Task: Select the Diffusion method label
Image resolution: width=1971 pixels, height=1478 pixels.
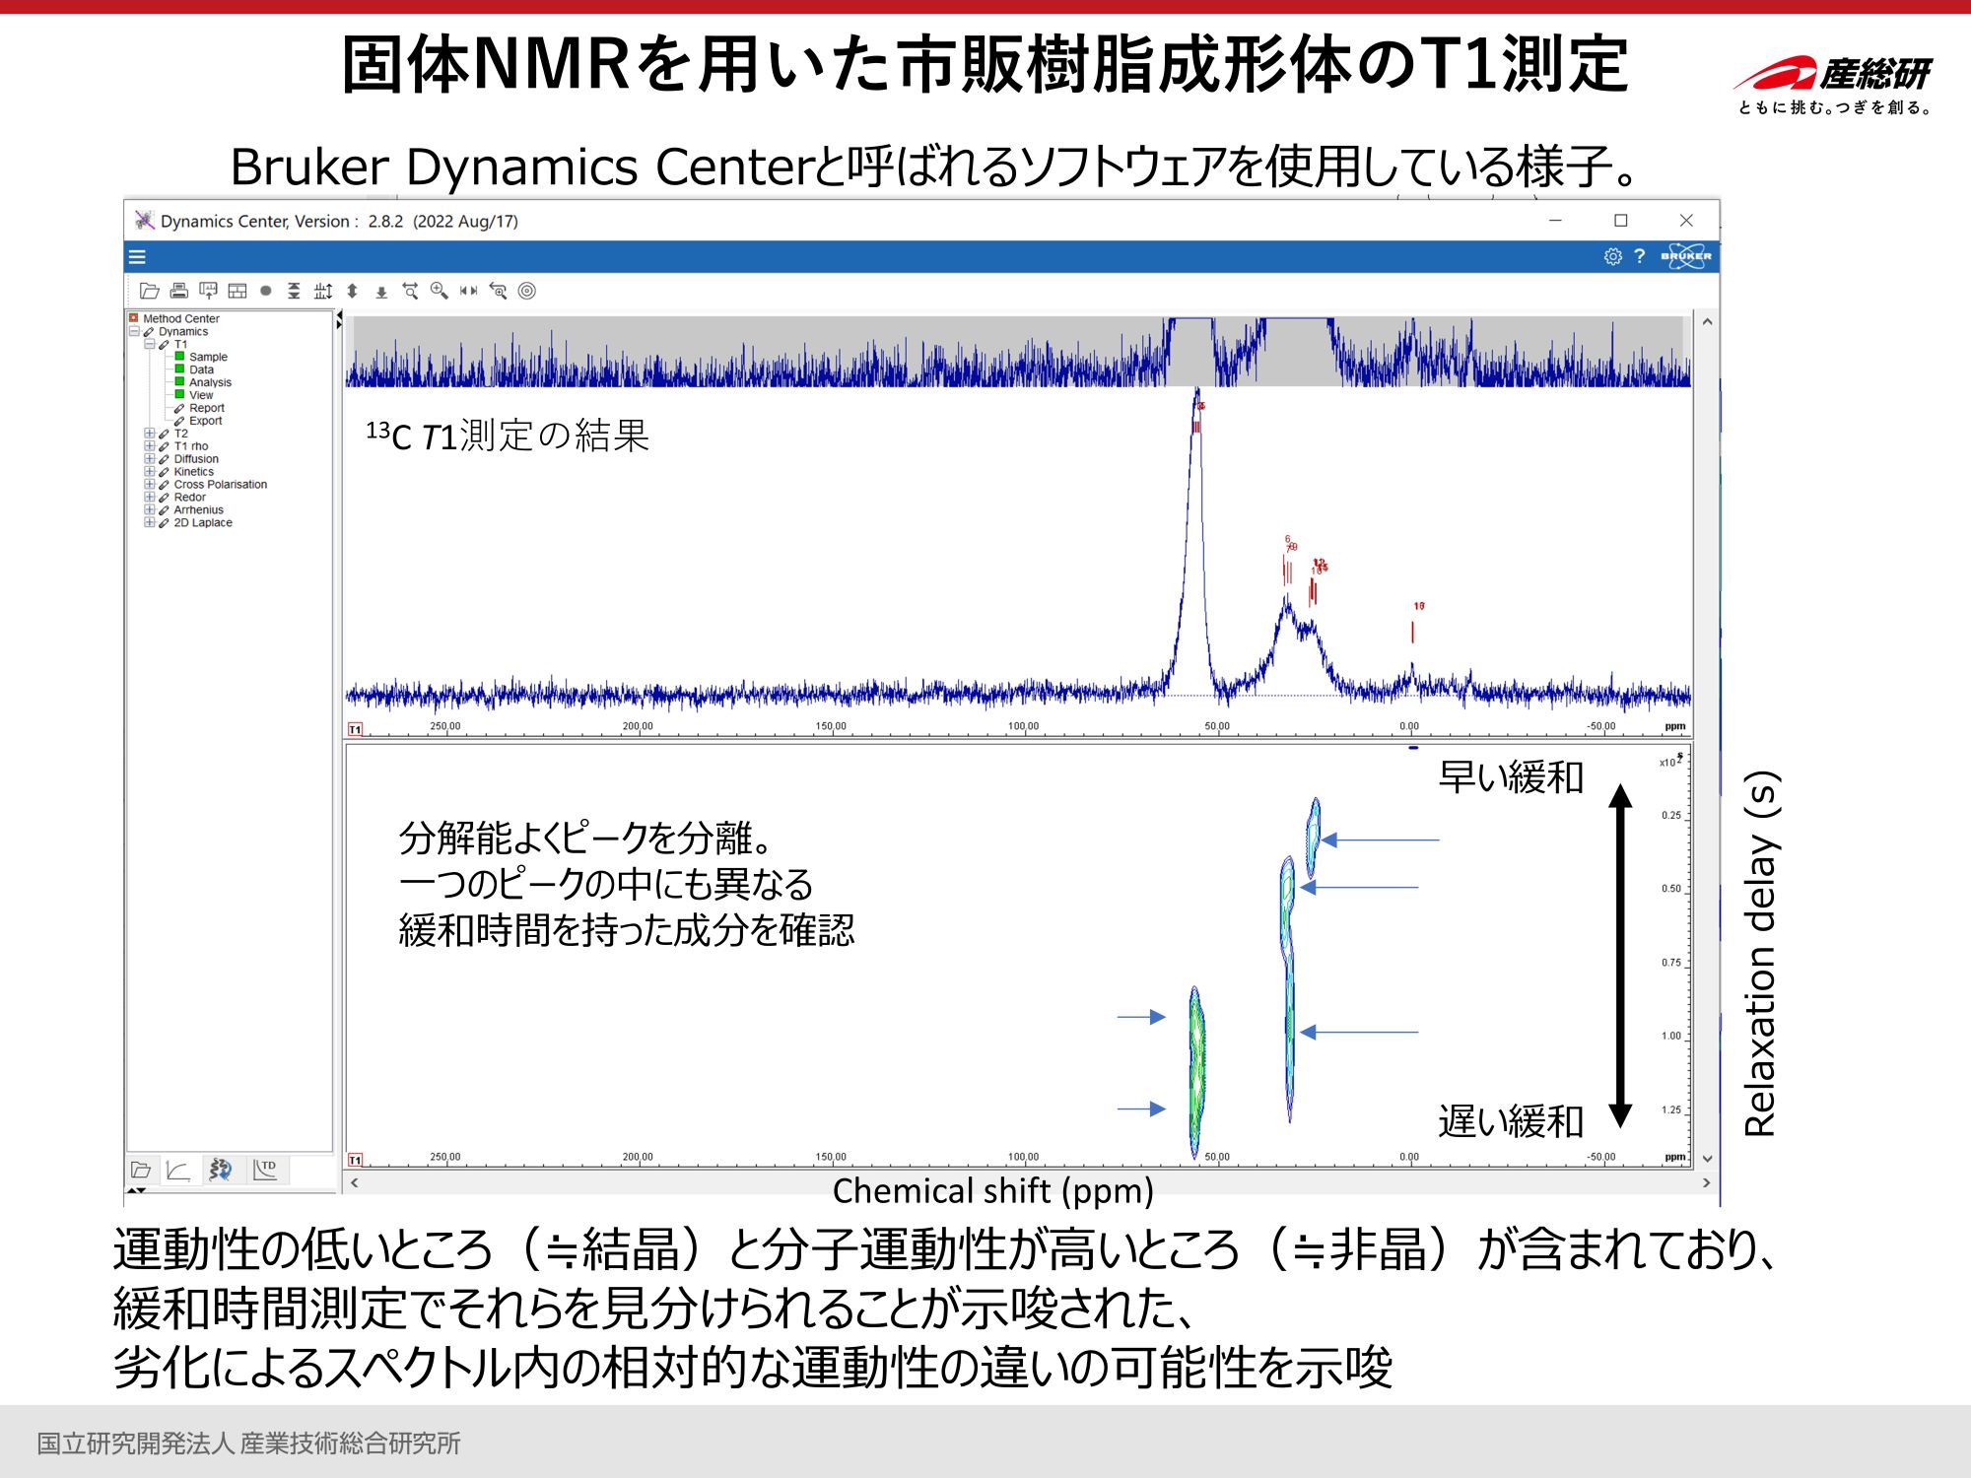Action: (196, 459)
